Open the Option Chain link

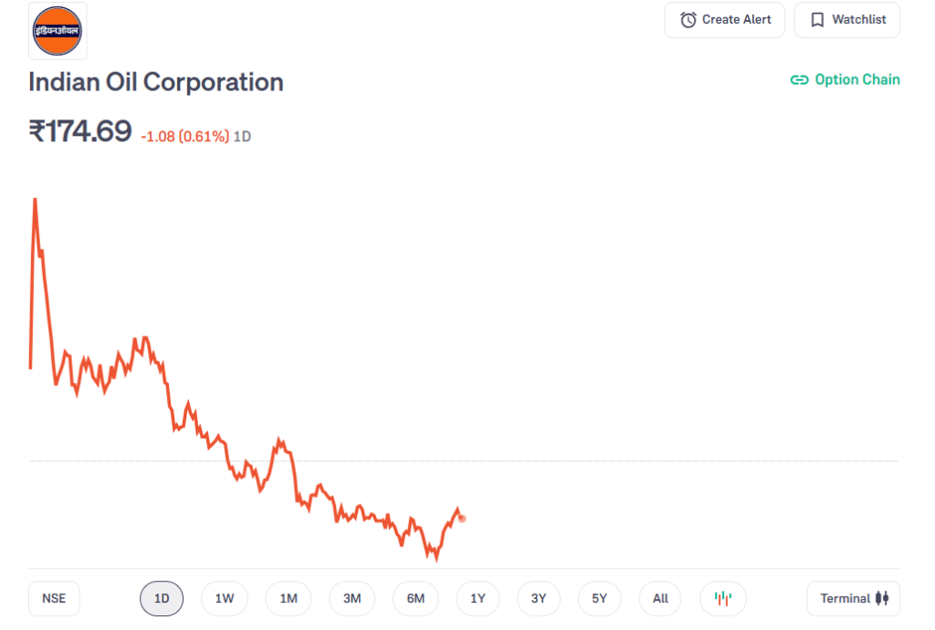[856, 79]
